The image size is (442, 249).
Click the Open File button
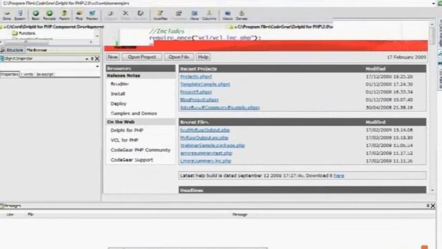click(179, 57)
